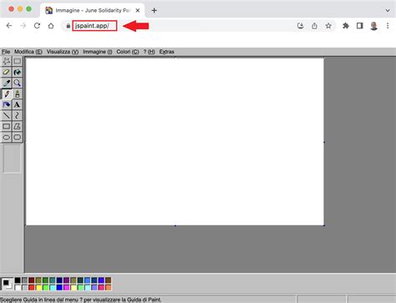396x303 pixels.
Task: Select the Text tool (letter A)
Action: coord(18,104)
